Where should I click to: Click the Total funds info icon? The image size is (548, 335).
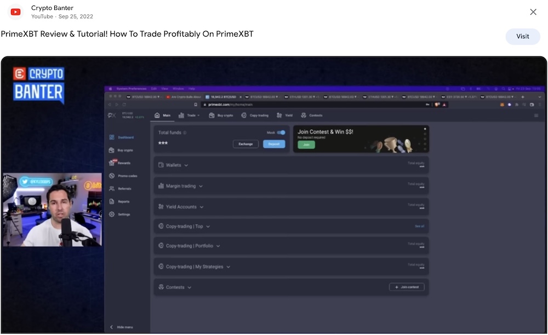pyautogui.click(x=185, y=132)
